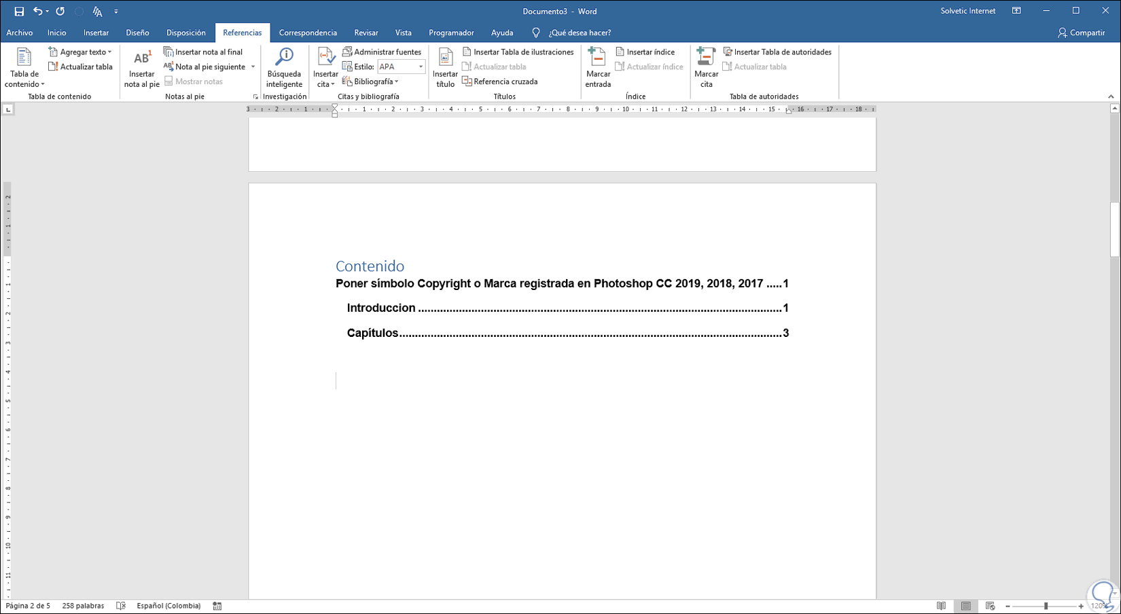Click the 258 palabras word count
Screen dimensions: 1121x614
[83, 606]
